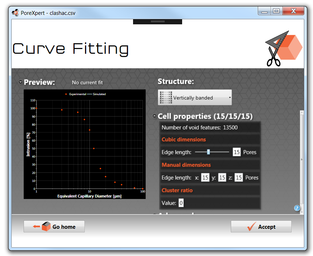Image resolution: width=313 pixels, height=256 pixels.
Task: Click the scissors and cube Curve Fitting icon
Action: point(283,50)
